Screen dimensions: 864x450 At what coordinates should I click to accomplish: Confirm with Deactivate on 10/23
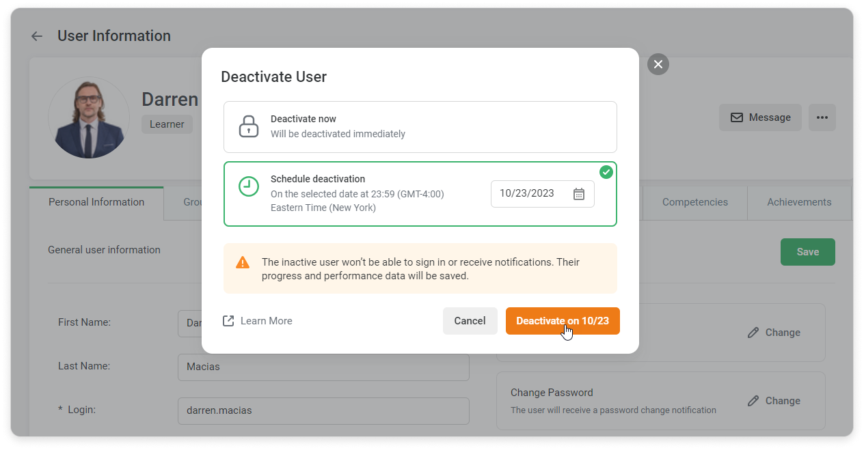click(x=563, y=320)
